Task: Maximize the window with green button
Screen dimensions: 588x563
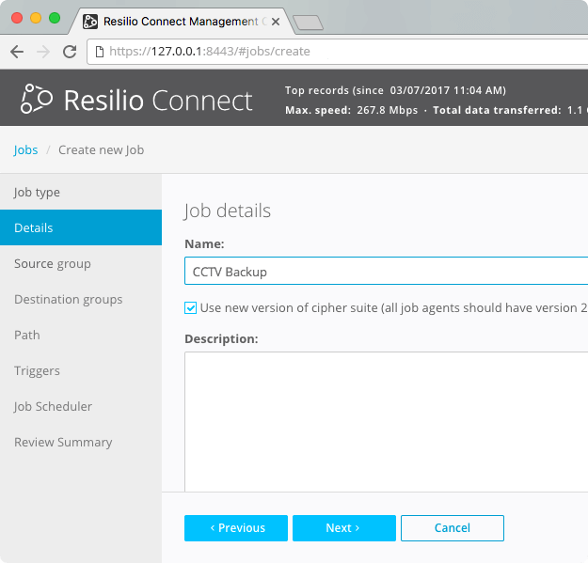Action: click(x=55, y=18)
